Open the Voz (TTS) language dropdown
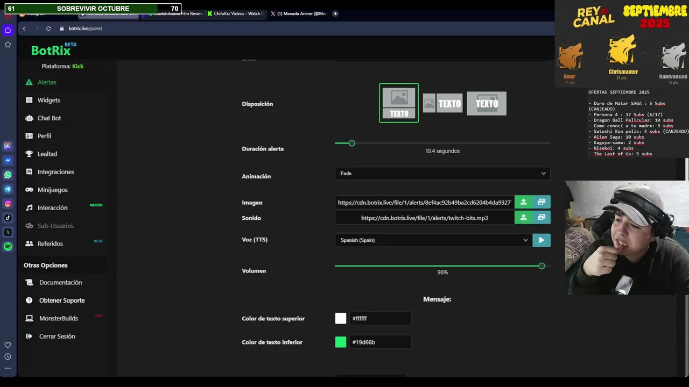 (x=433, y=240)
